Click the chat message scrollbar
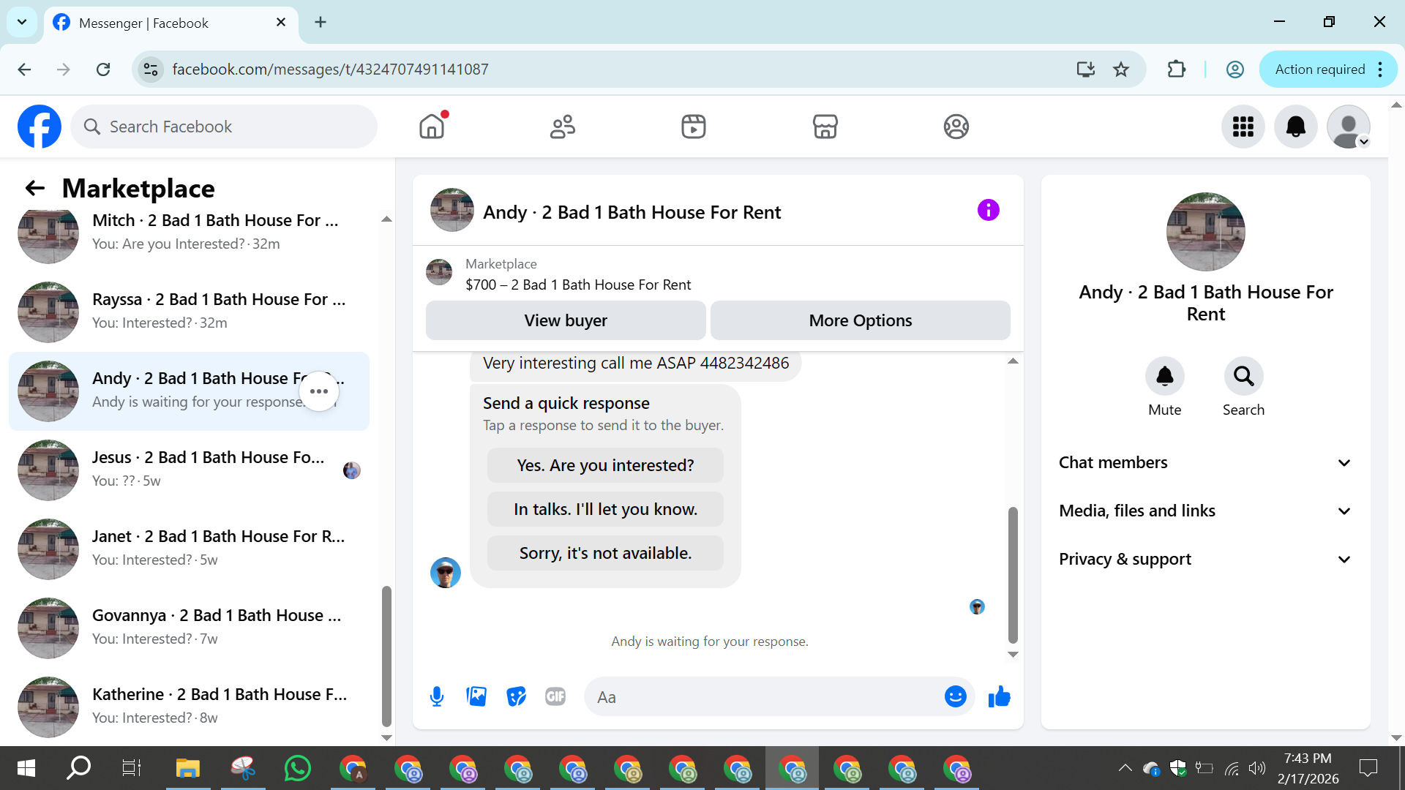This screenshot has width=1405, height=790. pos(1013,574)
